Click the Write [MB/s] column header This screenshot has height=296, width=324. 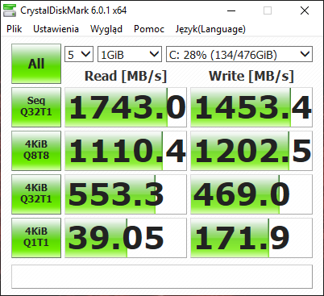251,76
